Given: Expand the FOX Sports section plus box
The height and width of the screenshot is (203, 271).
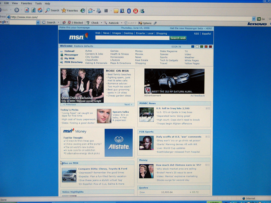Looking at the screenshot, I should coord(206,137).
